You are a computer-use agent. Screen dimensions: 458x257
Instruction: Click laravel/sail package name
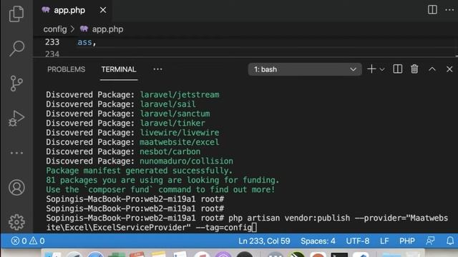pos(167,104)
